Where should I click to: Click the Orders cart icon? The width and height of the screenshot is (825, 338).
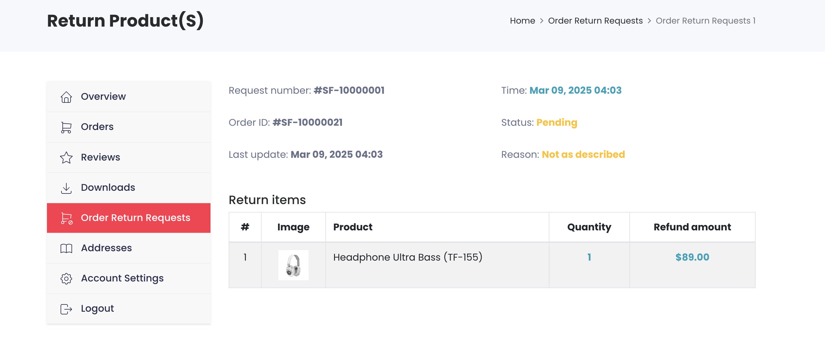[x=66, y=127]
